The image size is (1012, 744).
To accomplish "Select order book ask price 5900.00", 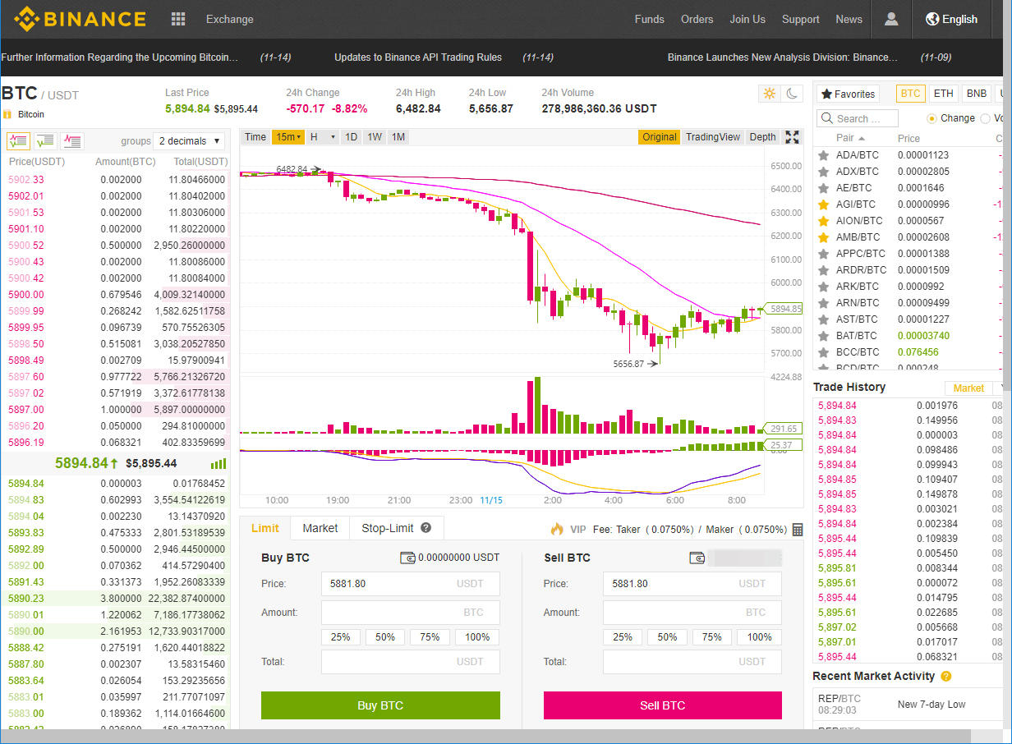I will click(26, 295).
